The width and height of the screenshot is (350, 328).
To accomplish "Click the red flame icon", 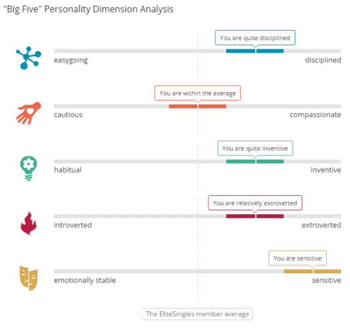I will click(x=29, y=223).
